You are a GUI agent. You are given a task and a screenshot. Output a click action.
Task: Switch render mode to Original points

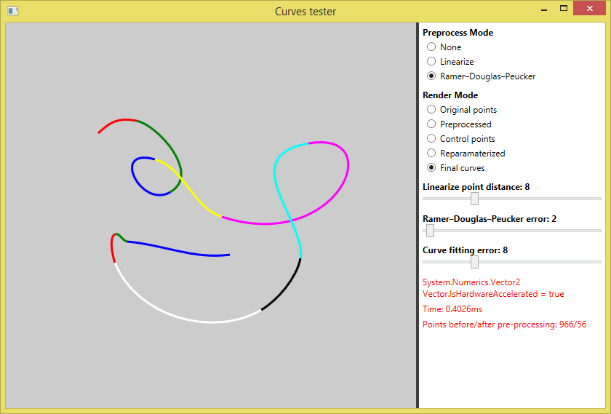[x=431, y=110]
